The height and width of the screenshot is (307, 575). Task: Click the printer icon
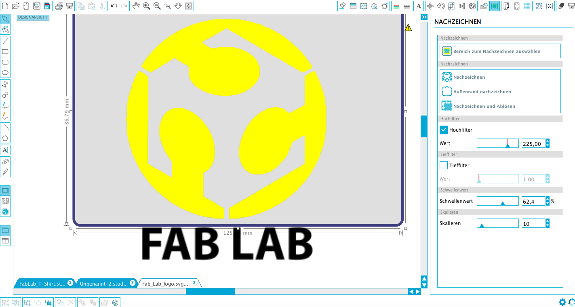point(59,6)
